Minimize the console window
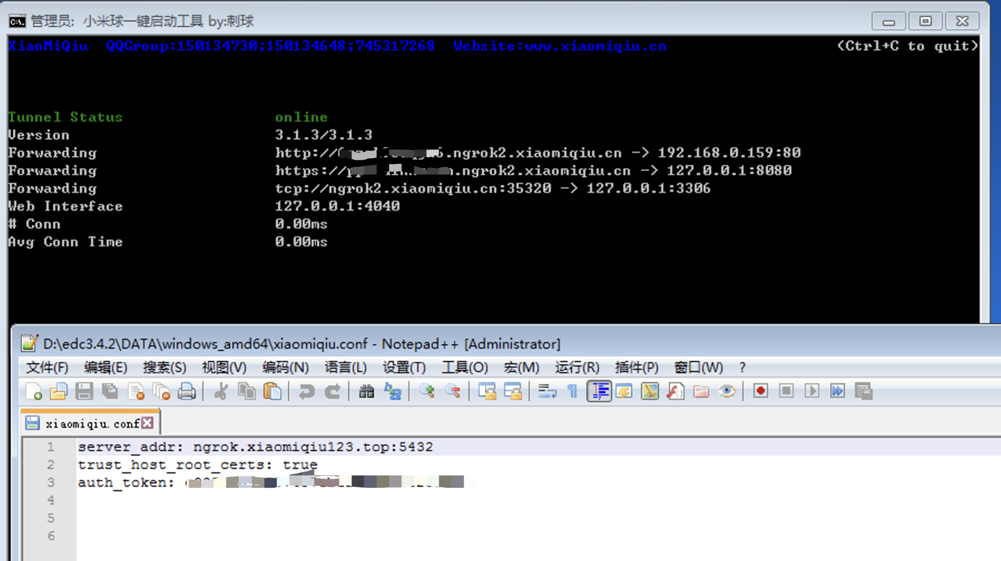 tap(889, 21)
